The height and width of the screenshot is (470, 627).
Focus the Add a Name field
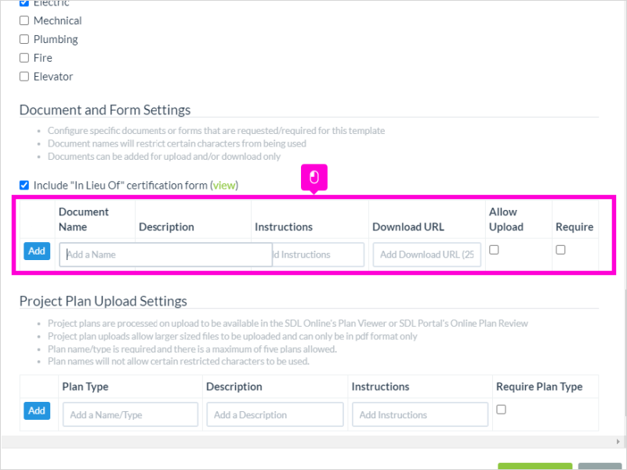165,255
